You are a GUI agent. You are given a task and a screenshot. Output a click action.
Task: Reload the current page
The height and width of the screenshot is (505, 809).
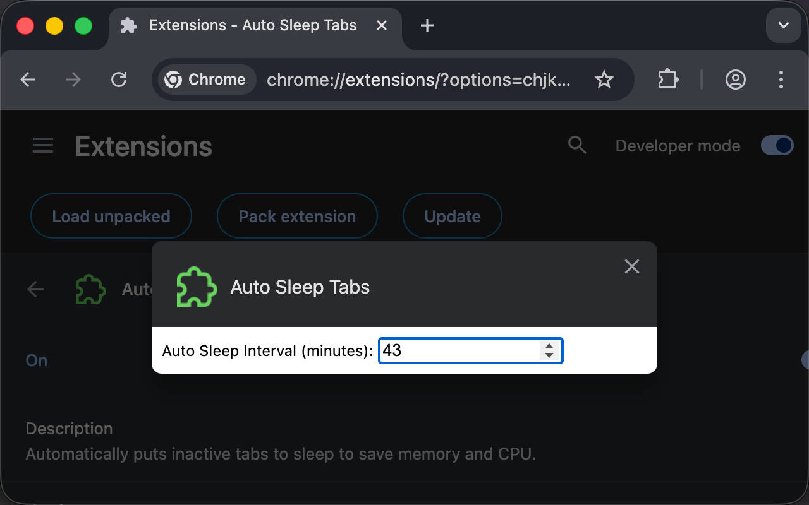(119, 80)
